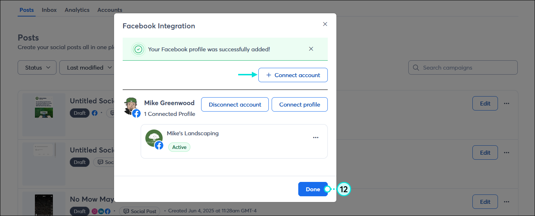The width and height of the screenshot is (535, 216).
Task: Click Edit on the second Untitled Social post
Action: click(485, 152)
